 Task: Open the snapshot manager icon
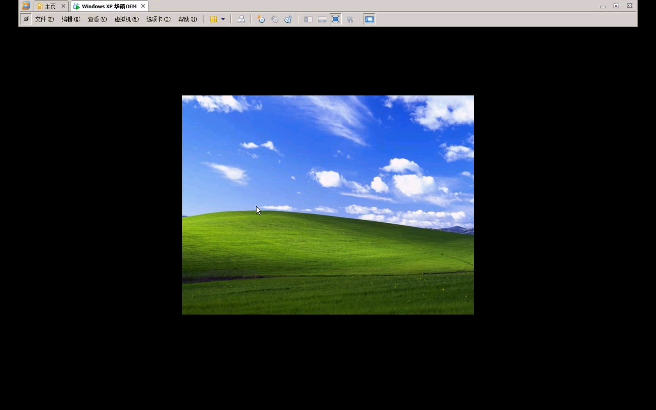click(x=288, y=19)
